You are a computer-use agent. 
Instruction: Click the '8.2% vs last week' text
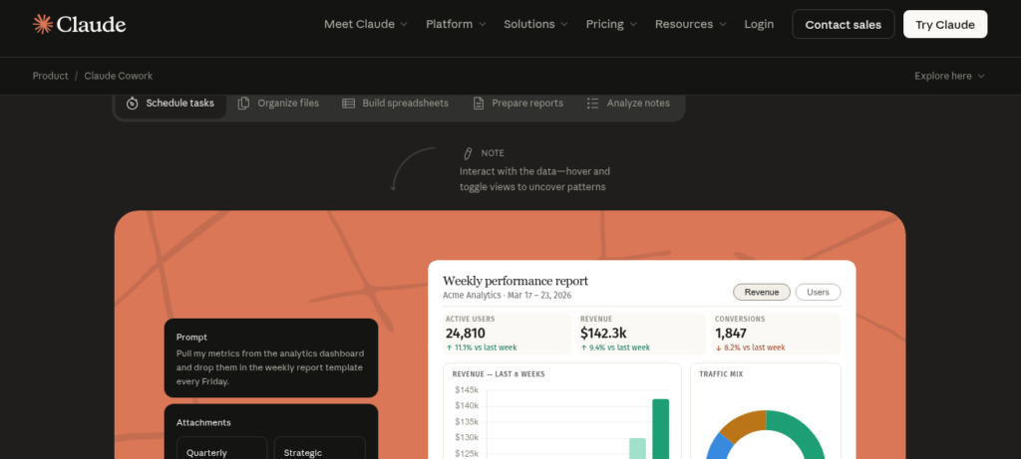pyautogui.click(x=754, y=347)
